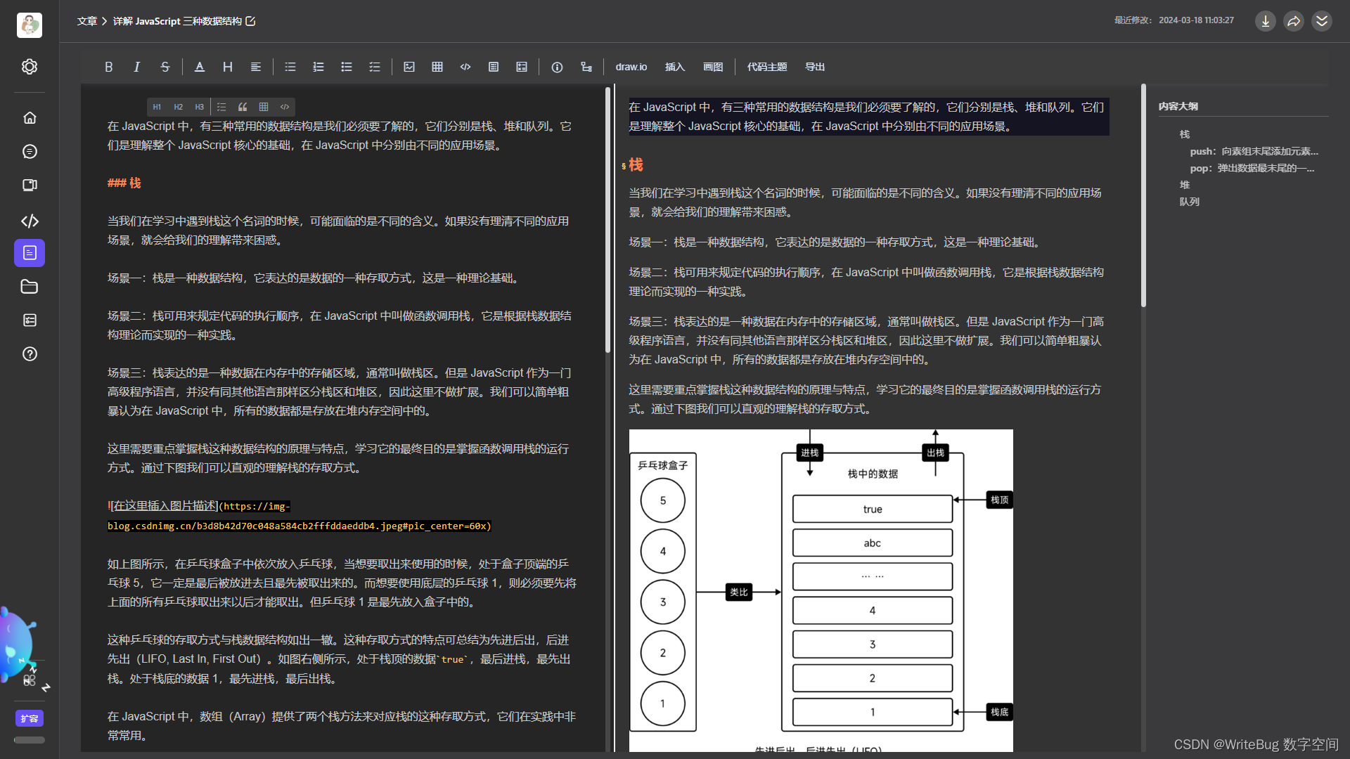
Task: Open the 插入 menu
Action: (674, 67)
